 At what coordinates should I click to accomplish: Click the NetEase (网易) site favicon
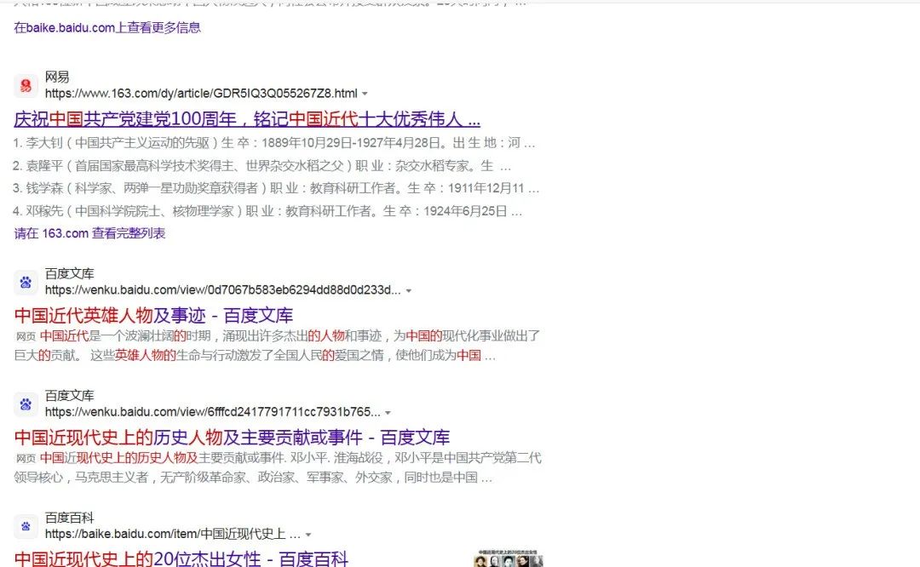[x=26, y=86]
